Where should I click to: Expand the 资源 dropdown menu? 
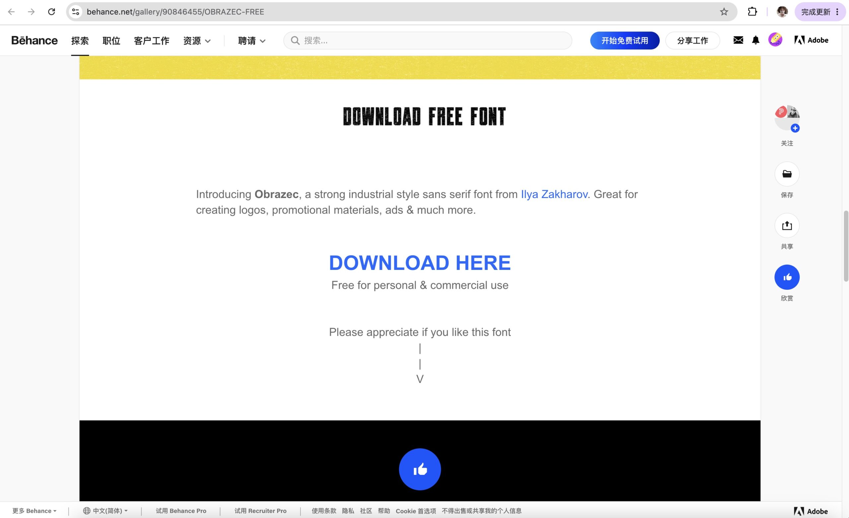pos(197,41)
